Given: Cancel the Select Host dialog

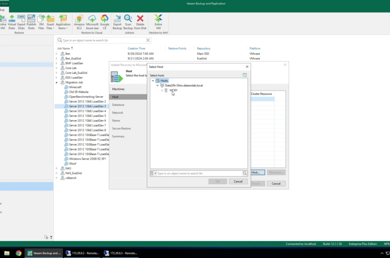Looking at the screenshot, I should 238,181.
